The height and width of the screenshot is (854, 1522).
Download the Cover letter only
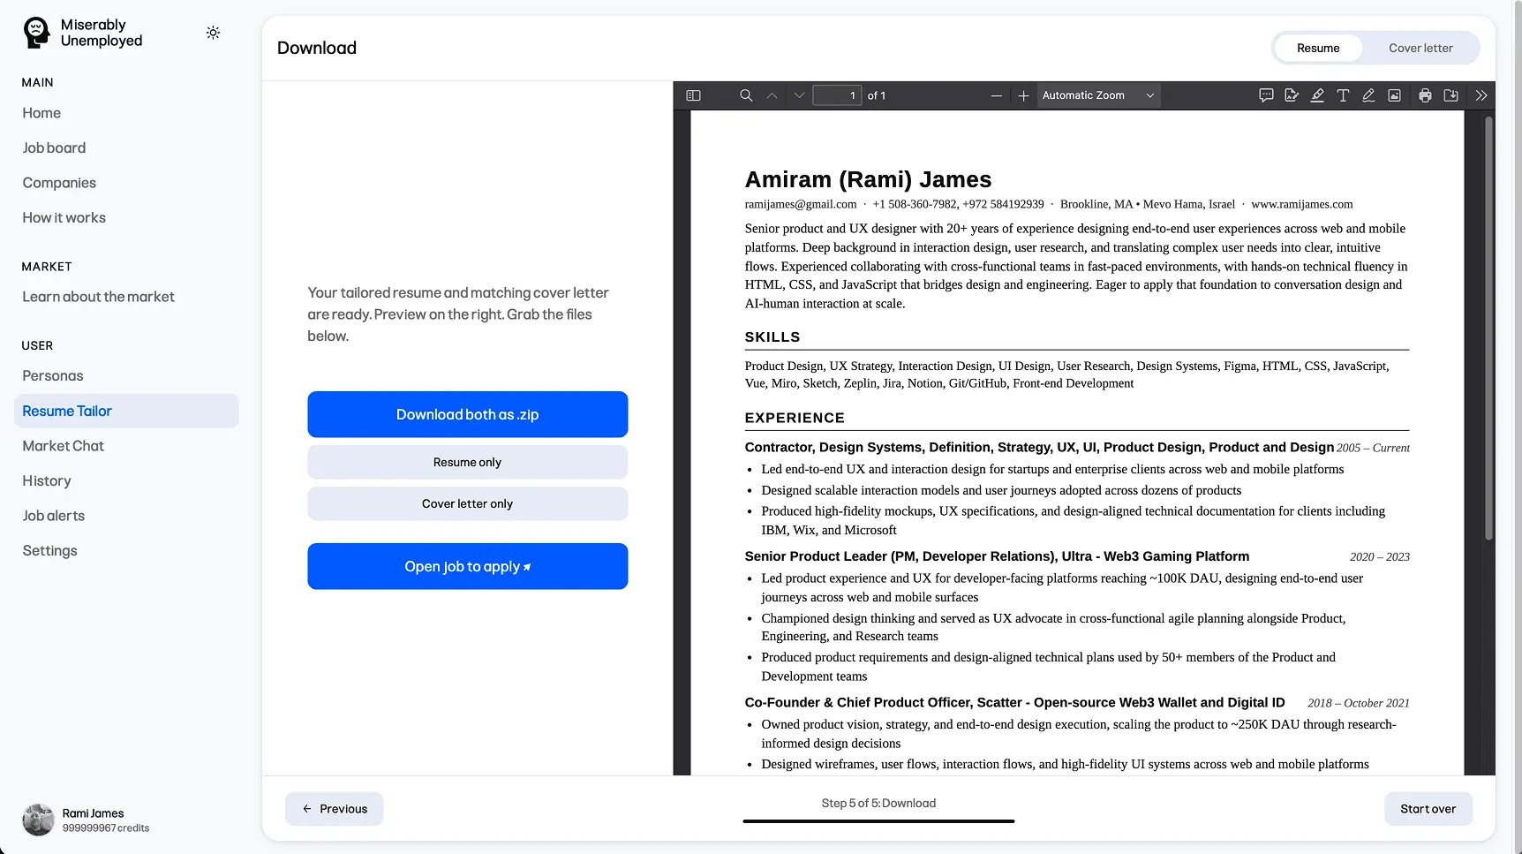coord(468,503)
